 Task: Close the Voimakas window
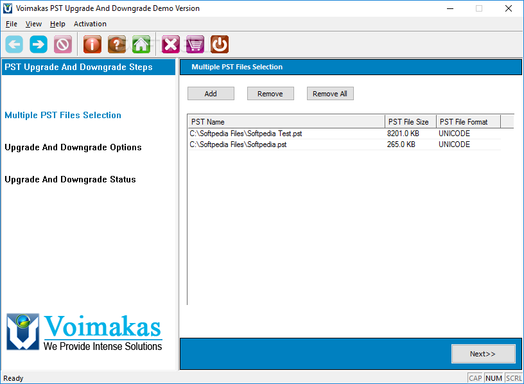pos(509,8)
